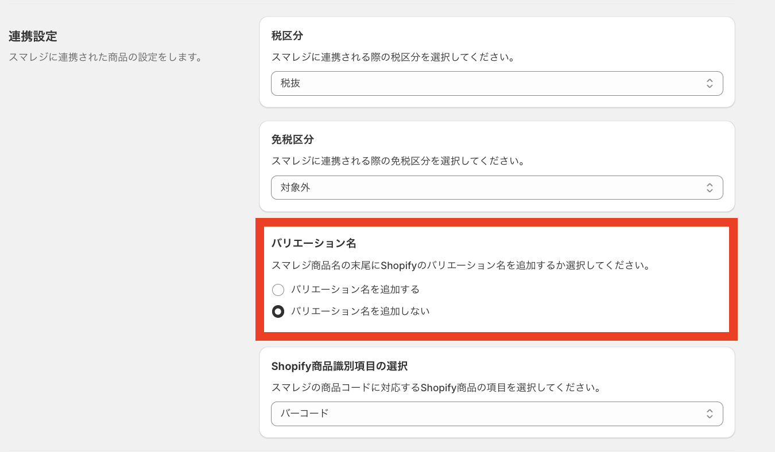Viewport: 775px width, 452px height.
Task: Click the 免税区分を選択してください description text
Action: click(x=398, y=161)
